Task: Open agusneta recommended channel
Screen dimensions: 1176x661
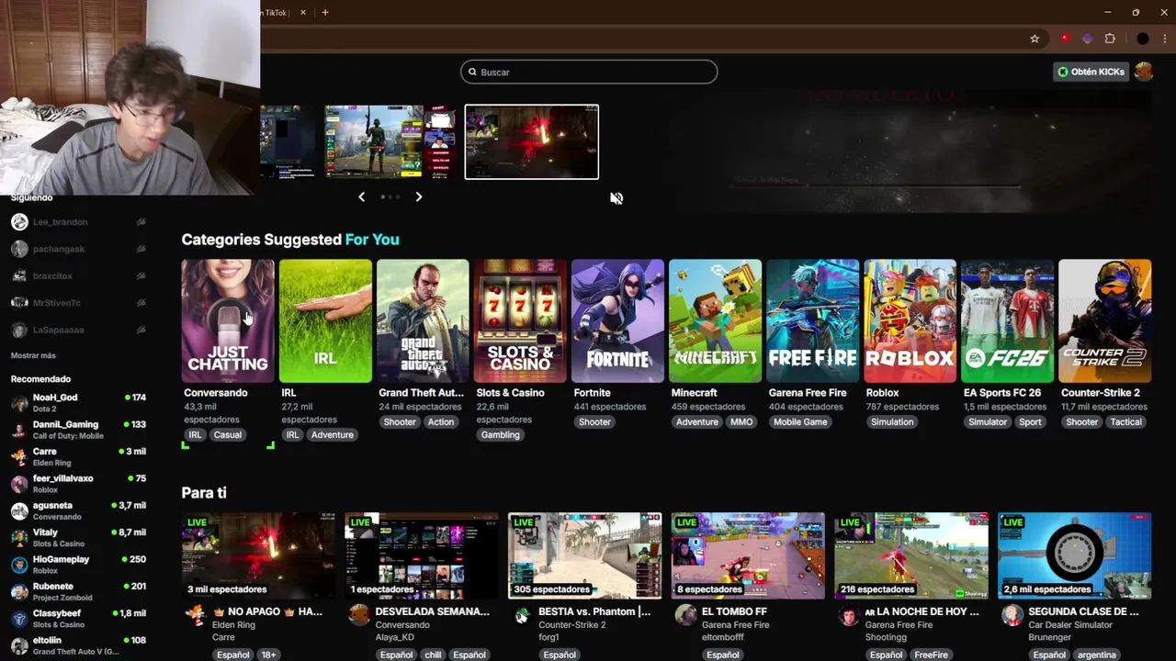Action: point(78,510)
